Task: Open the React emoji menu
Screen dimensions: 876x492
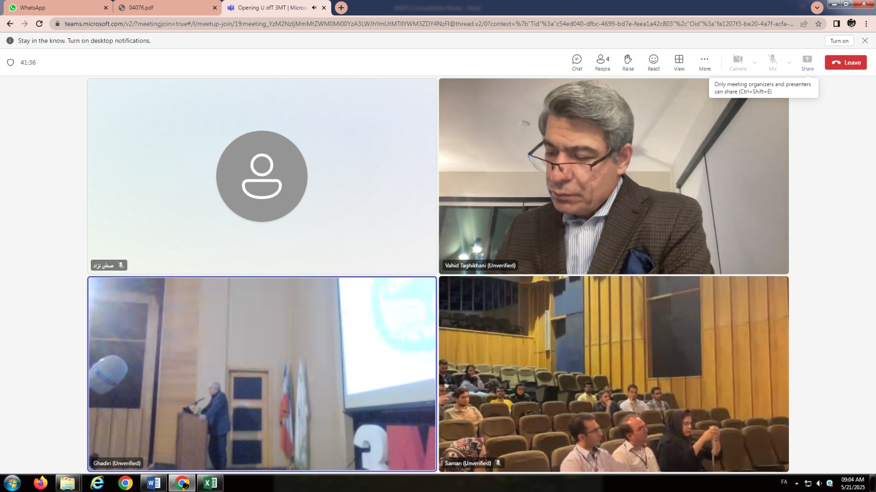Action: pos(653,62)
